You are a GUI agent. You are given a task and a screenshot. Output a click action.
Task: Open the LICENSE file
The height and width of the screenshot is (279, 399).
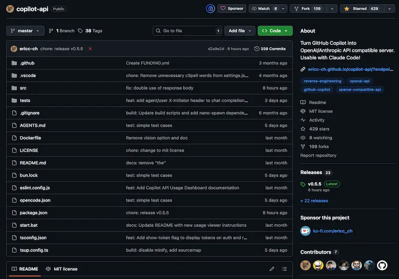[29, 150]
